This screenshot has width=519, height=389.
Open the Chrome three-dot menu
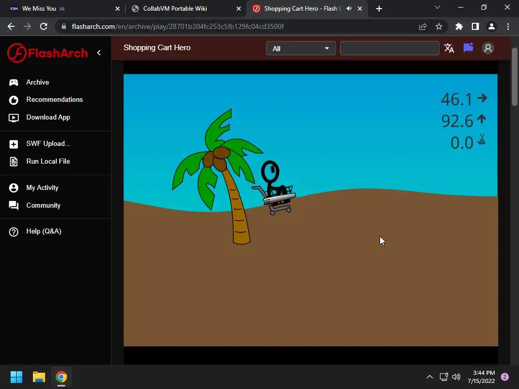[508, 26]
